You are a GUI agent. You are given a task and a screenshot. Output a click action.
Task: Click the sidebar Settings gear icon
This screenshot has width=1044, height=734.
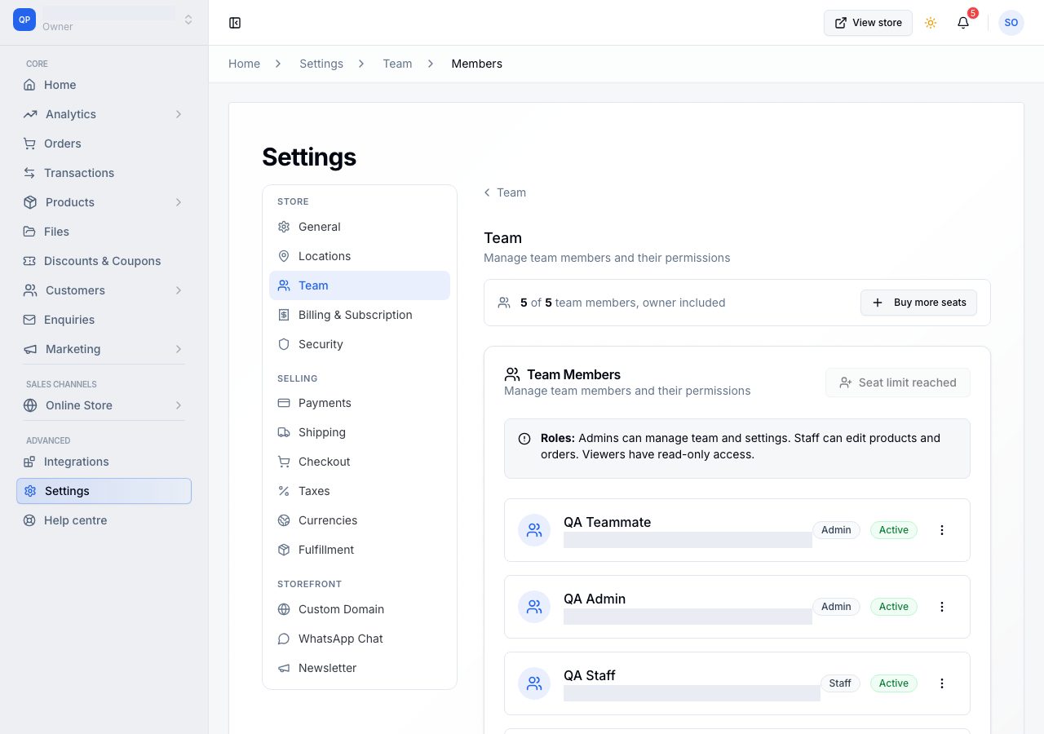click(30, 491)
